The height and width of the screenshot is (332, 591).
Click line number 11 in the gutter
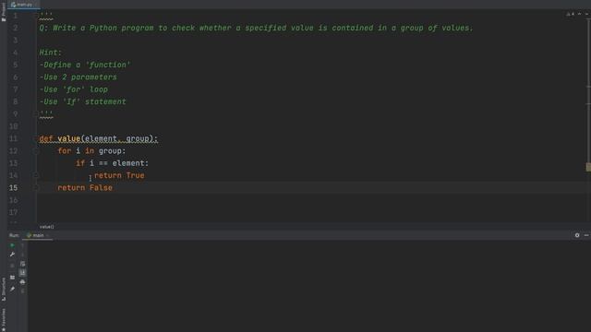pos(13,139)
